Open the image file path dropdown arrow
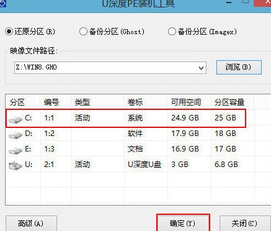Screen dimensions: 271x231 point(201,68)
